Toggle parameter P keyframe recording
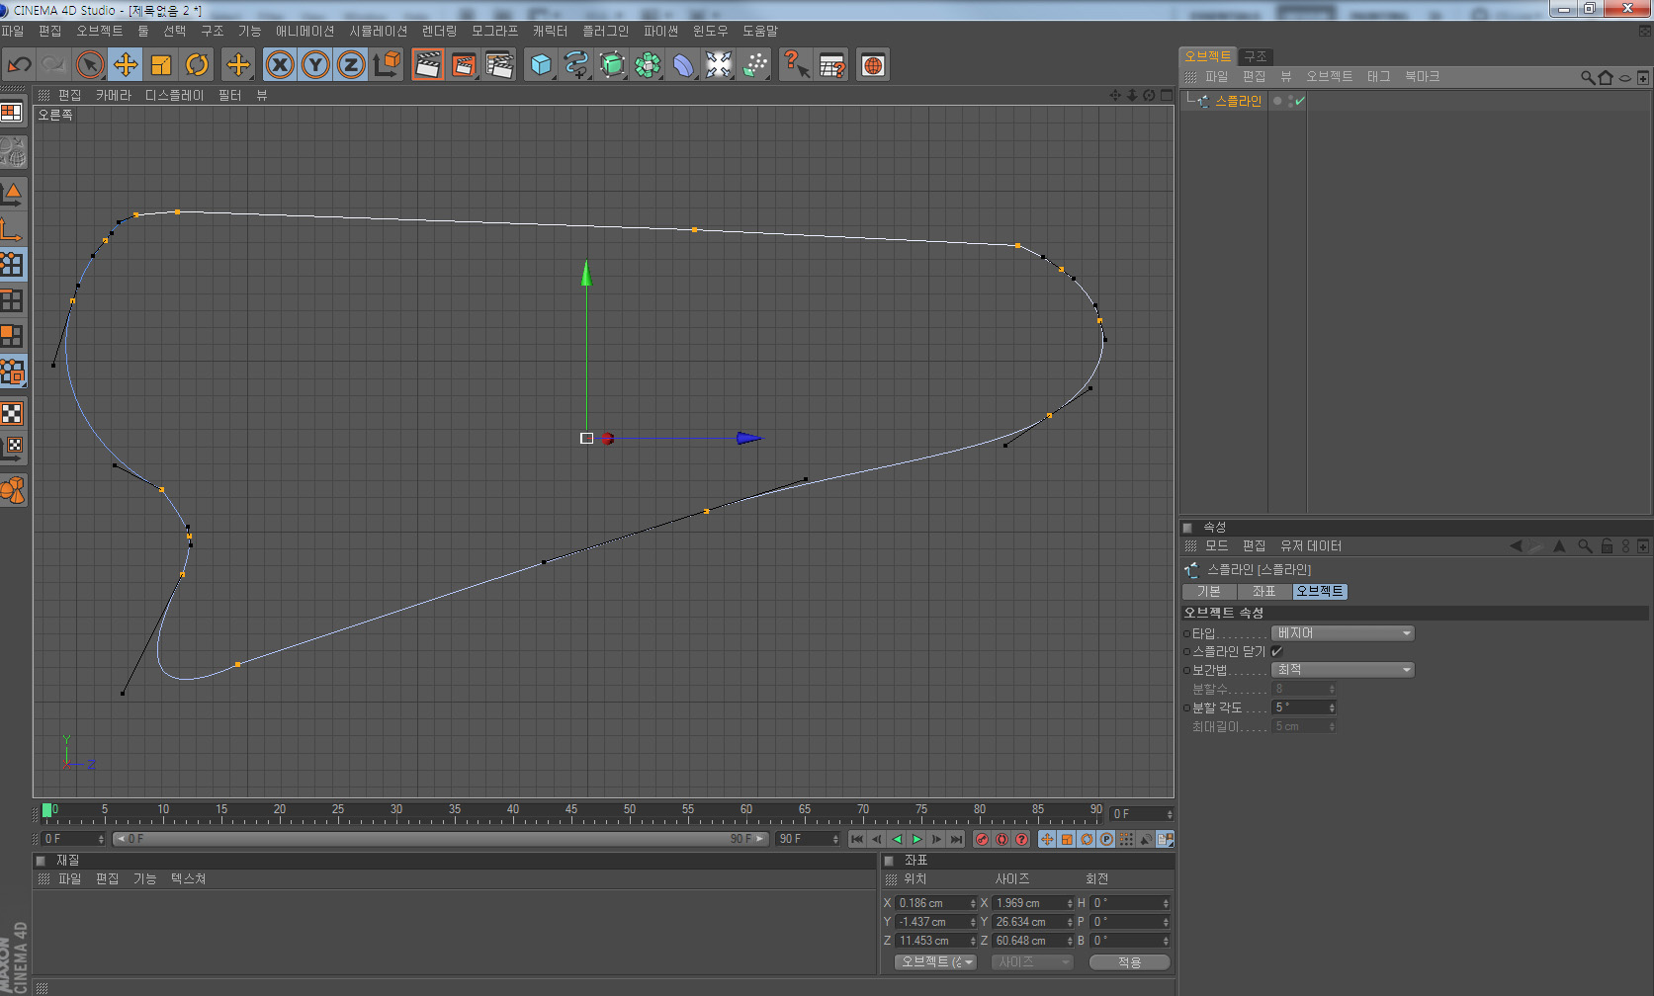The height and width of the screenshot is (996, 1654). (1106, 839)
